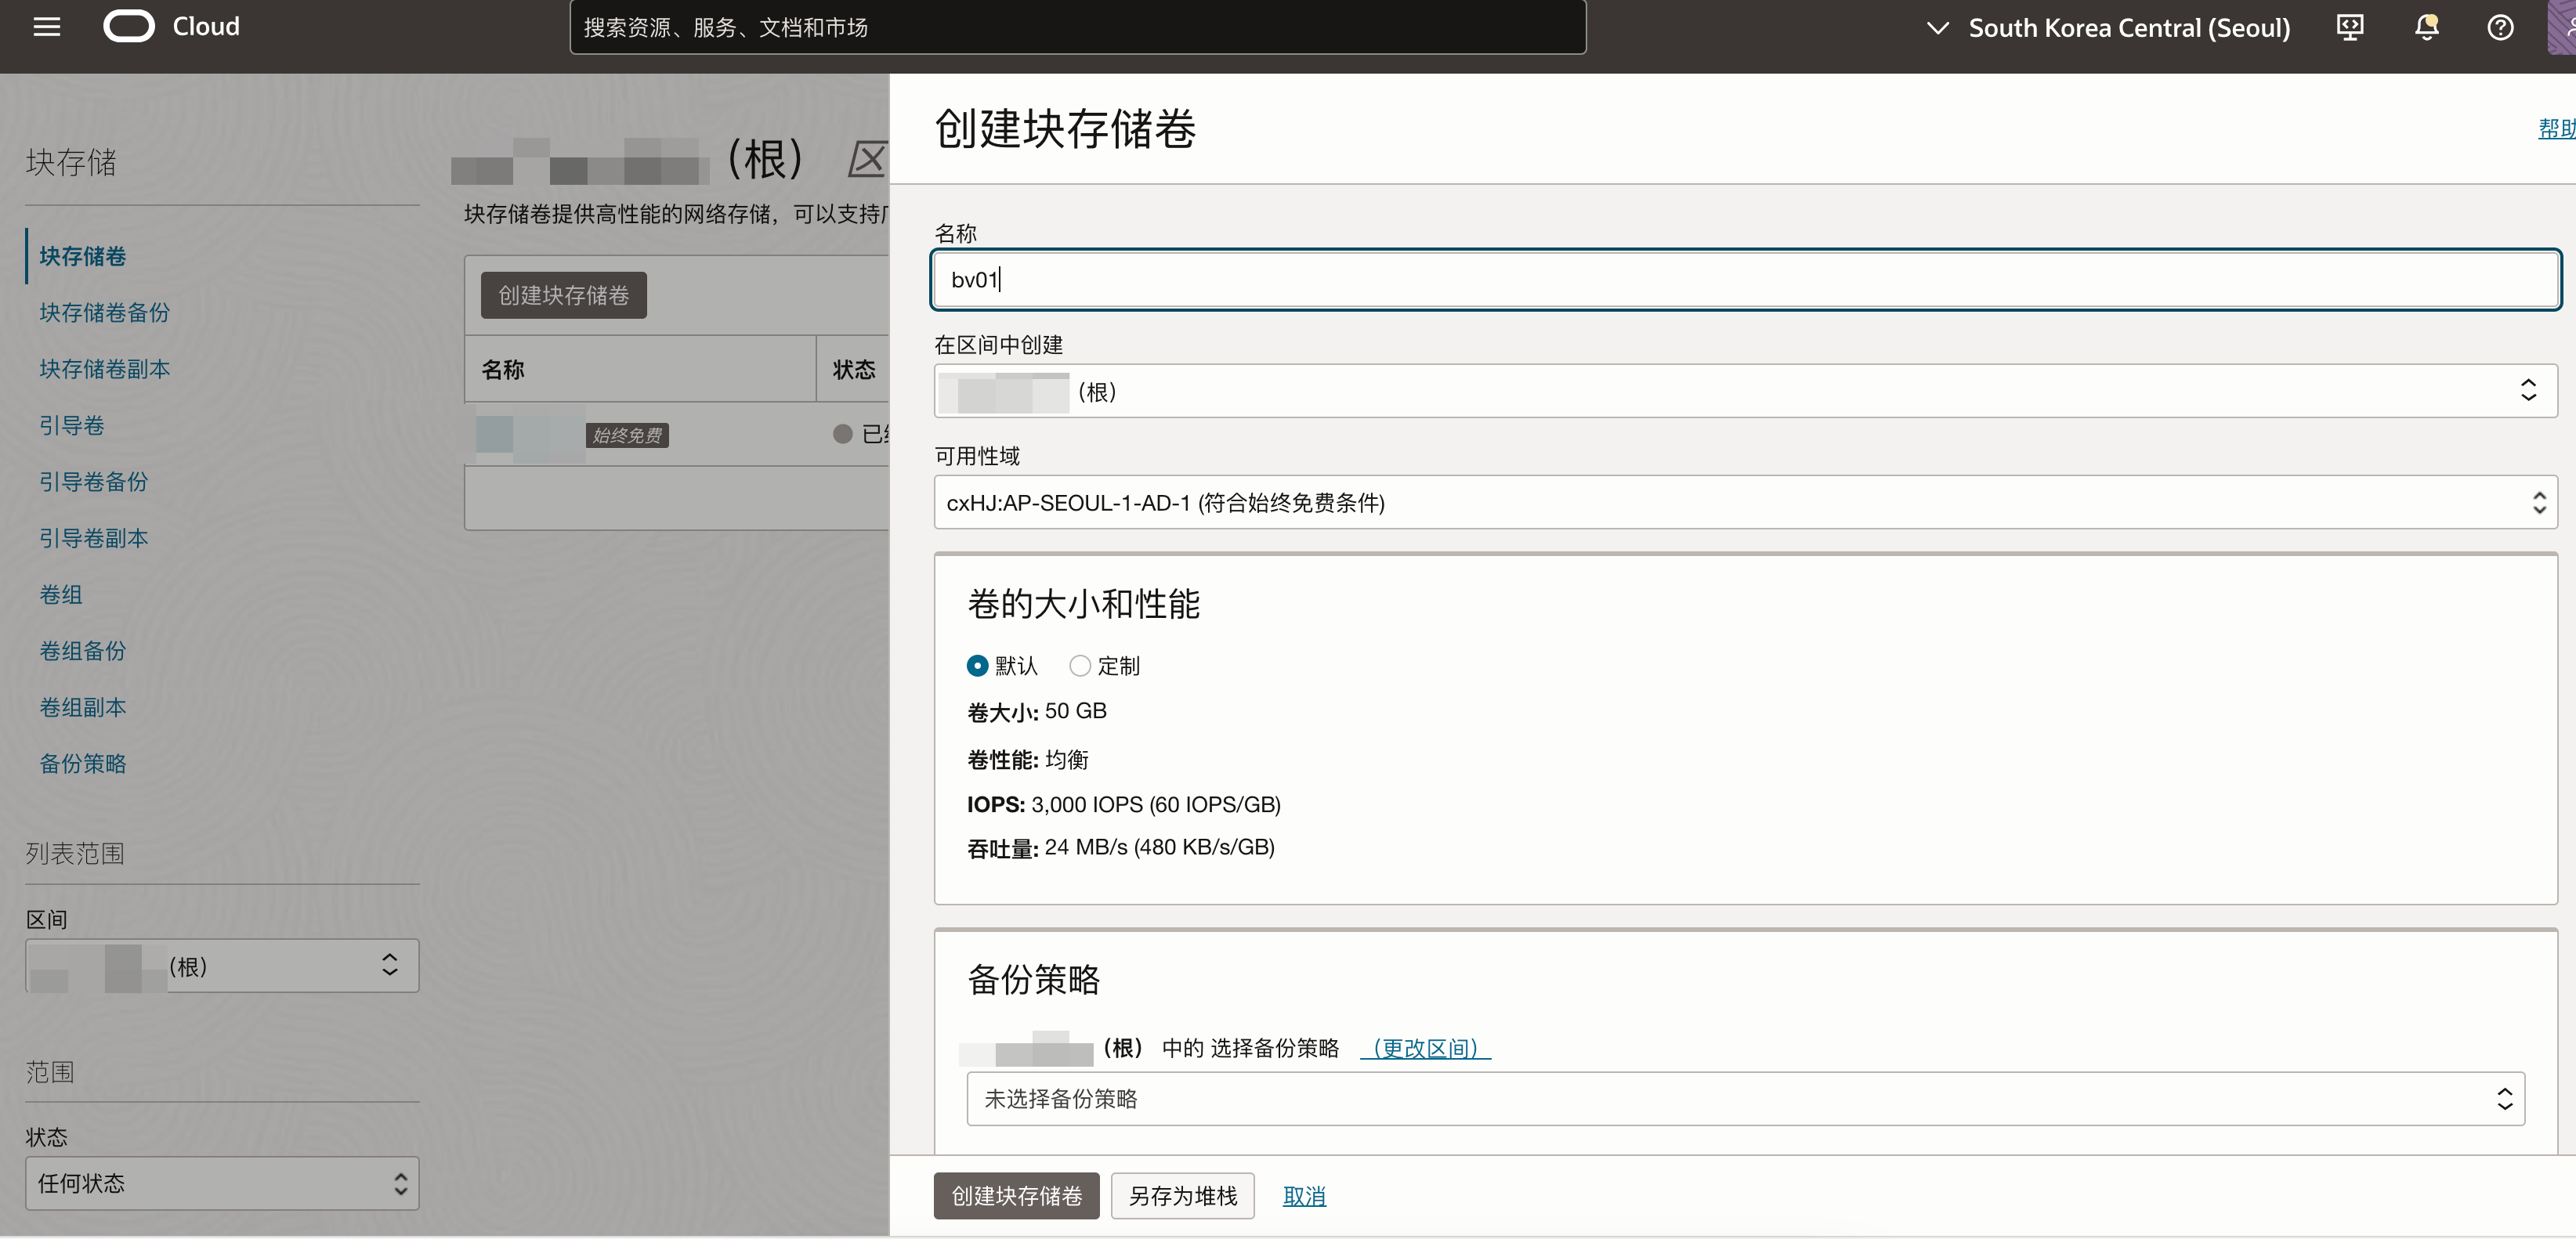The image size is (2576, 1239).
Task: Click the 创建块存储卷 submit button in panel
Action: [1016, 1196]
